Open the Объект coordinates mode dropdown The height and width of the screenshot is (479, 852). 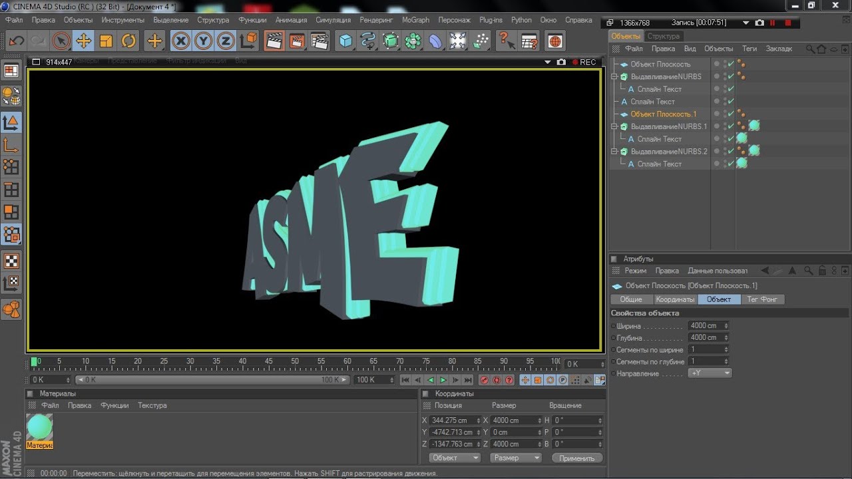tap(454, 458)
